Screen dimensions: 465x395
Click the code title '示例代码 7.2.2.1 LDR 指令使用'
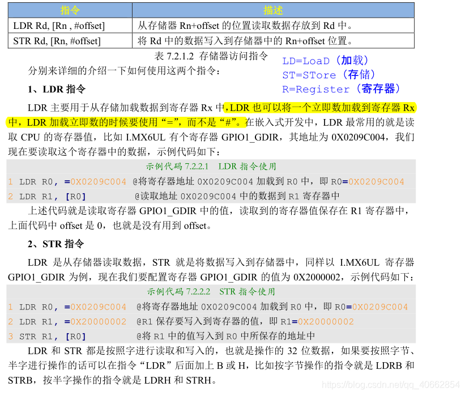[x=211, y=166]
